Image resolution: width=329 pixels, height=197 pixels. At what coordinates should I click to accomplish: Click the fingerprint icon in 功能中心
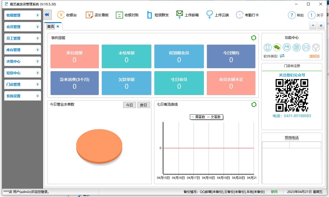click(x=296, y=48)
